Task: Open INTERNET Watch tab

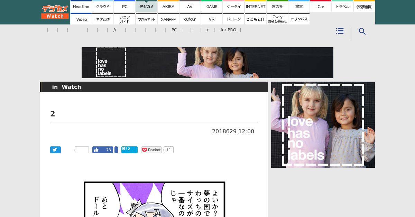Action: [x=255, y=6]
